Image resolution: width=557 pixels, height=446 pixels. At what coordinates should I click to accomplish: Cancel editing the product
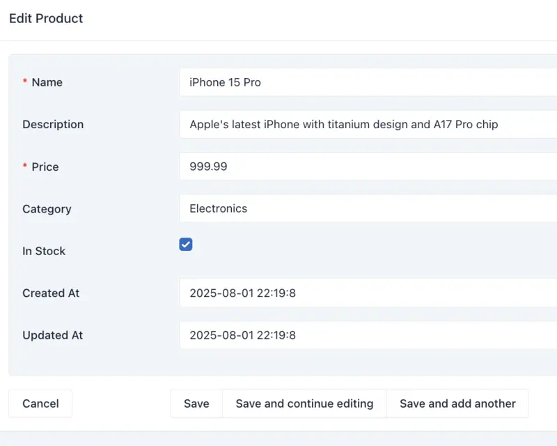point(40,403)
